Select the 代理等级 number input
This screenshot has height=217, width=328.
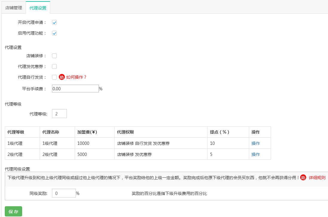coord(59,113)
